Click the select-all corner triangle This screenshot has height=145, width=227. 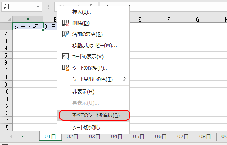click(9, 19)
